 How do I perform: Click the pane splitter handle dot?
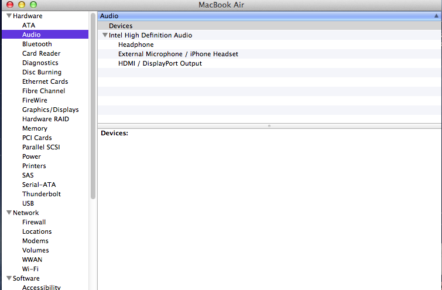(269, 126)
